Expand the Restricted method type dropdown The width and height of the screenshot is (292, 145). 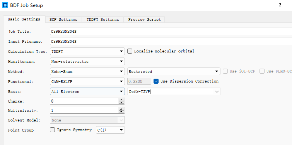click(x=174, y=71)
